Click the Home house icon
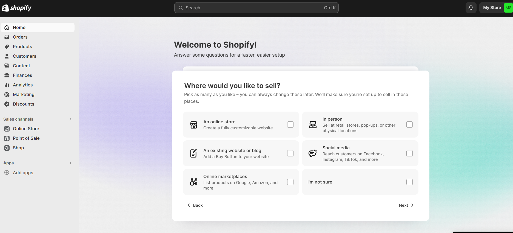Image resolution: width=513 pixels, height=233 pixels. point(7,27)
